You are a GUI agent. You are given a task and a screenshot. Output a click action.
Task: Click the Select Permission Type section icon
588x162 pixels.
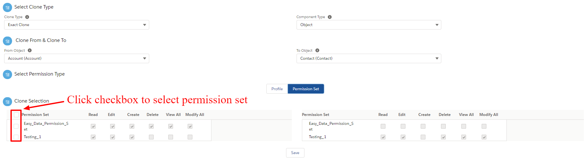pyautogui.click(x=7, y=74)
